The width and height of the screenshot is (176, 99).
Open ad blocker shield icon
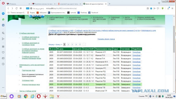[x=151, y=9]
